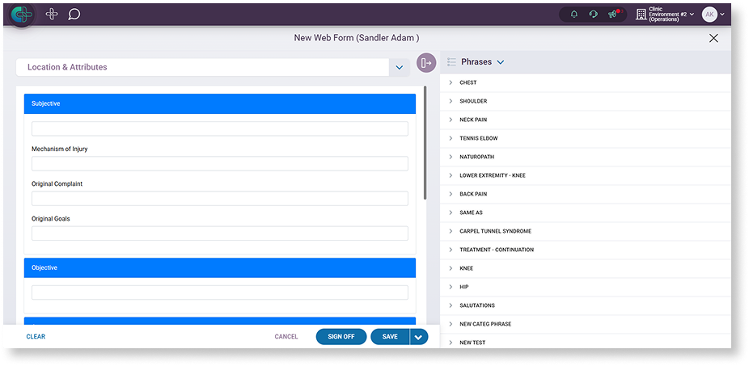Open the Phrases category dropdown
Screen dimensions: 749x366
500,62
